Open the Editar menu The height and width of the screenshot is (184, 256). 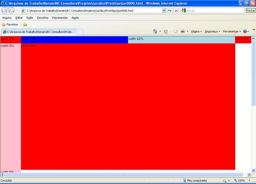pyautogui.click(x=19, y=18)
